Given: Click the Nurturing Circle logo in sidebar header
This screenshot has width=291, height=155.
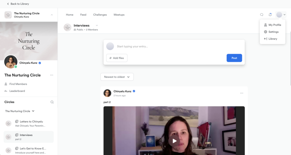Looking at the screenshot, I should pyautogui.click(x=8, y=15).
